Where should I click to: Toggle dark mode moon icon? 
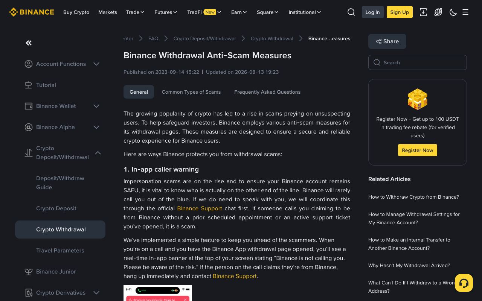453,12
